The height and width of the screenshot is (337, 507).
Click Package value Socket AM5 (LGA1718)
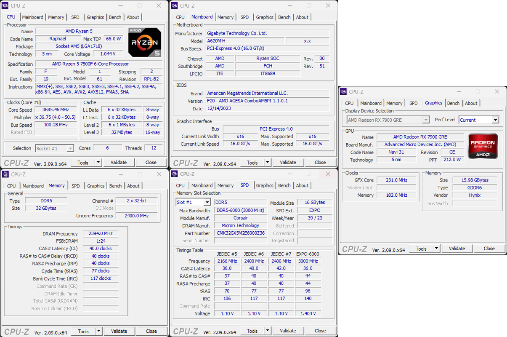(79, 46)
